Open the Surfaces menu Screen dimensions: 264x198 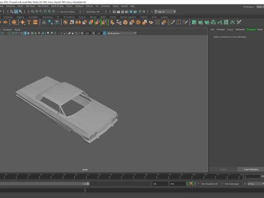[79, 6]
